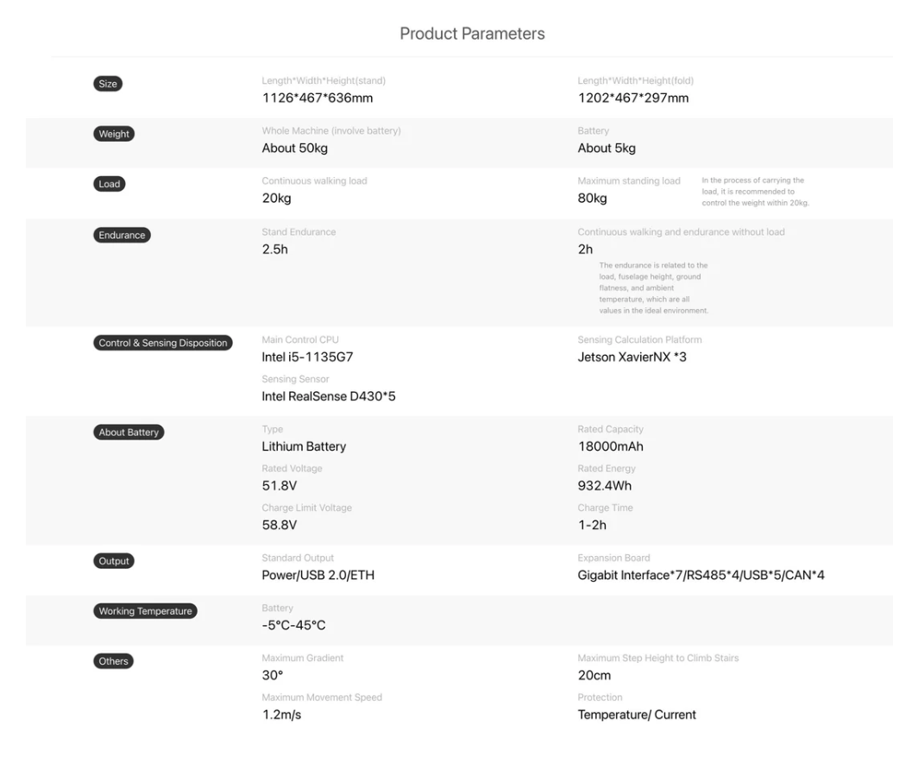Image resolution: width=918 pixels, height=783 pixels.
Task: Click the Output category badge
Action: click(114, 561)
